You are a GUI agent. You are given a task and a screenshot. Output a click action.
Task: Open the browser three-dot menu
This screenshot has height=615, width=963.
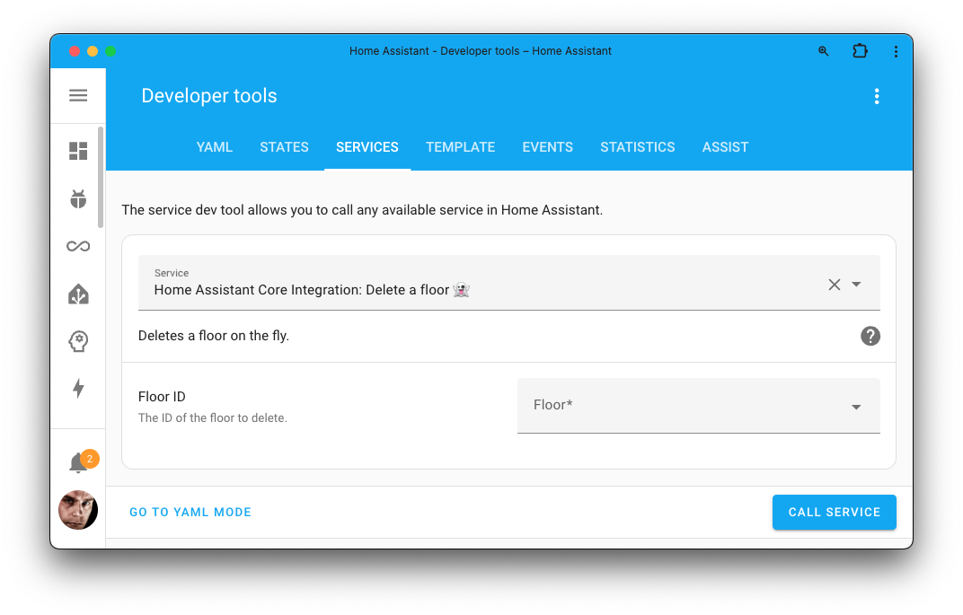896,51
